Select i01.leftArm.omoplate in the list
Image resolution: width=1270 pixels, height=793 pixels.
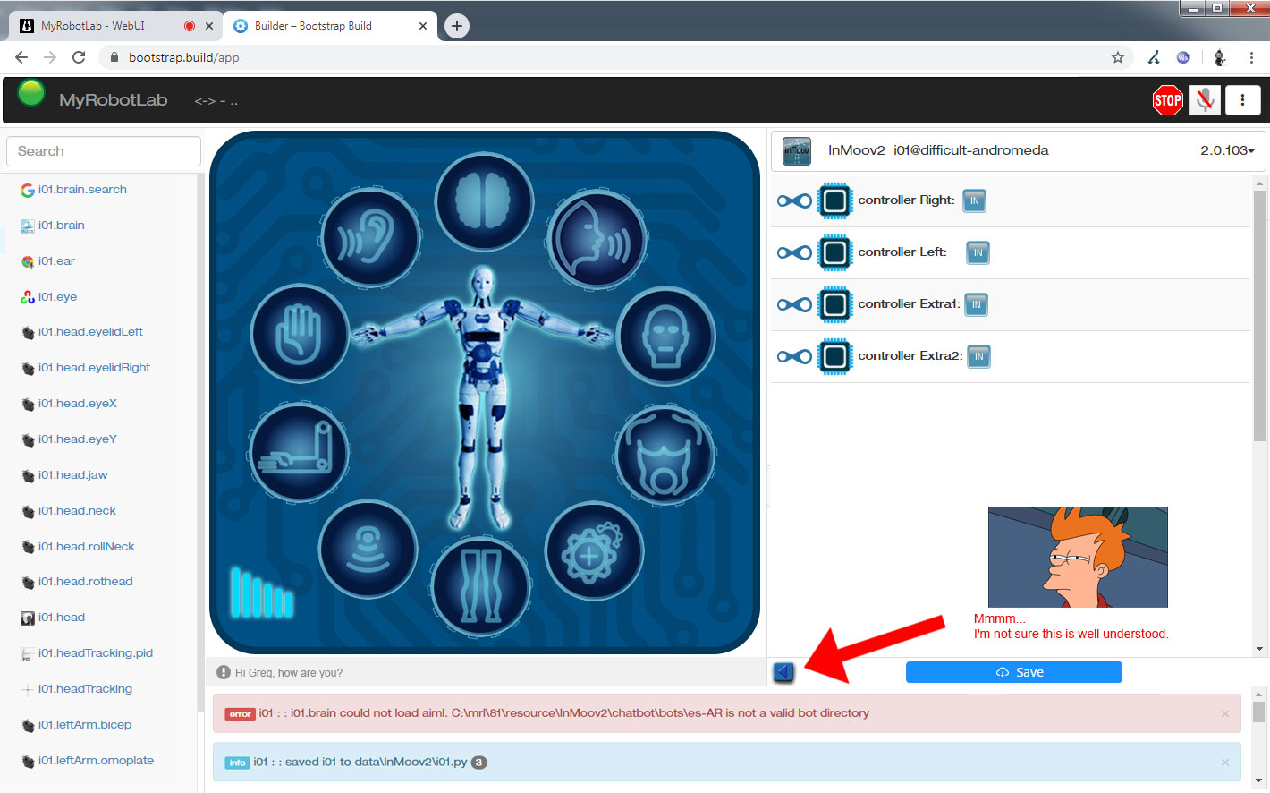[96, 761]
